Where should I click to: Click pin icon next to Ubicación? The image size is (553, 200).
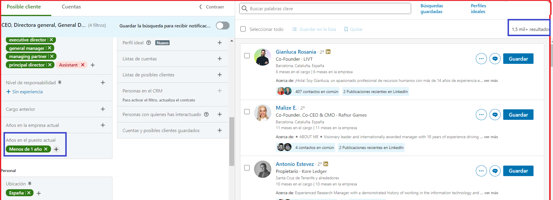tap(30, 184)
